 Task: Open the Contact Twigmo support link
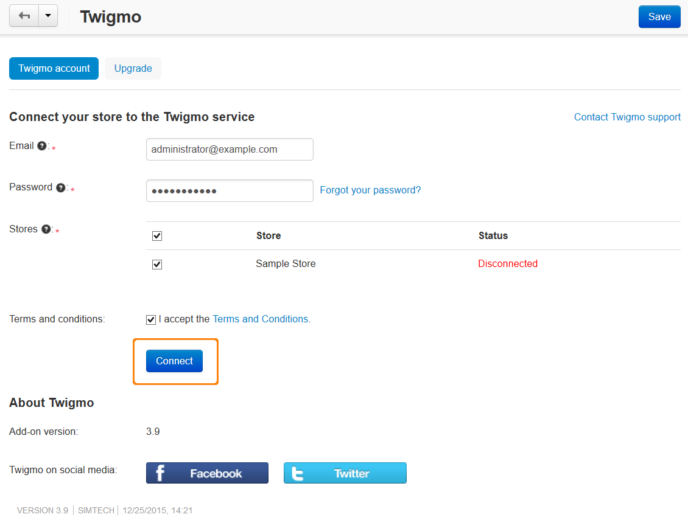pos(628,117)
